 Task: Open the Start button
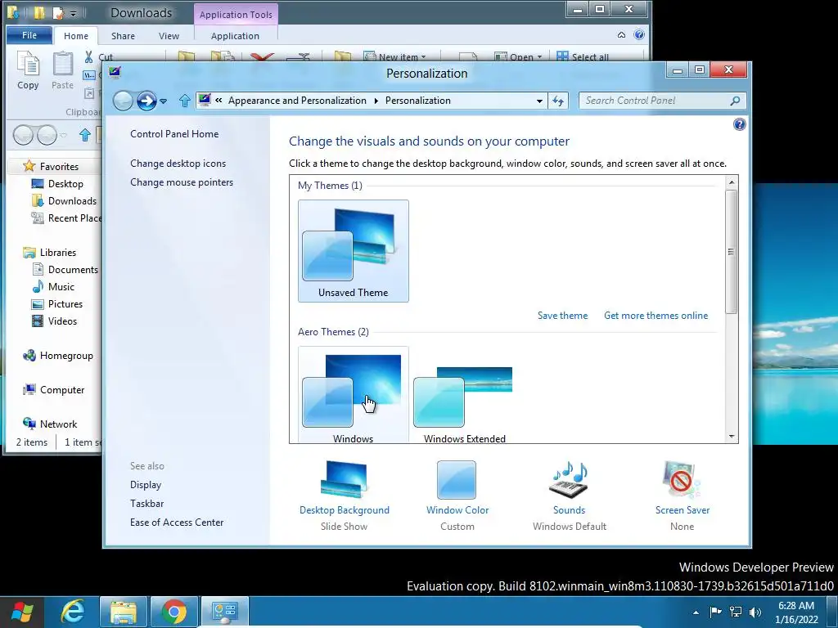pos(22,612)
